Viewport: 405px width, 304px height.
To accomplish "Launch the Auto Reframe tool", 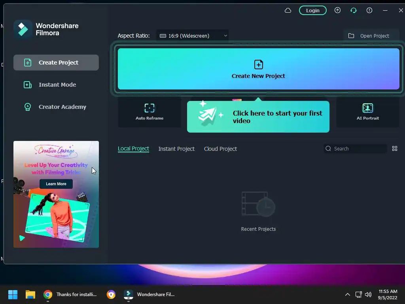I will (x=149, y=112).
